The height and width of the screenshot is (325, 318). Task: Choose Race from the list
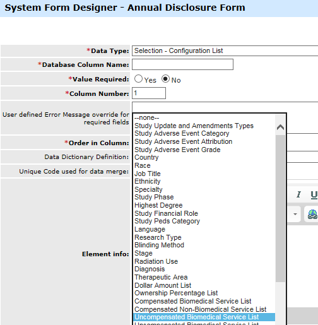click(204, 165)
